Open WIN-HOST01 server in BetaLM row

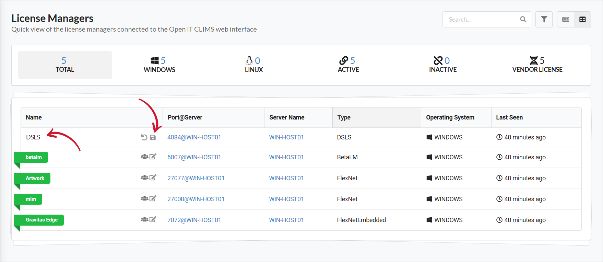coord(286,157)
